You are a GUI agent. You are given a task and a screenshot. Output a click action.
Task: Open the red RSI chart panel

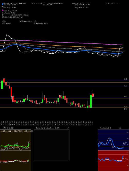(113, 161)
